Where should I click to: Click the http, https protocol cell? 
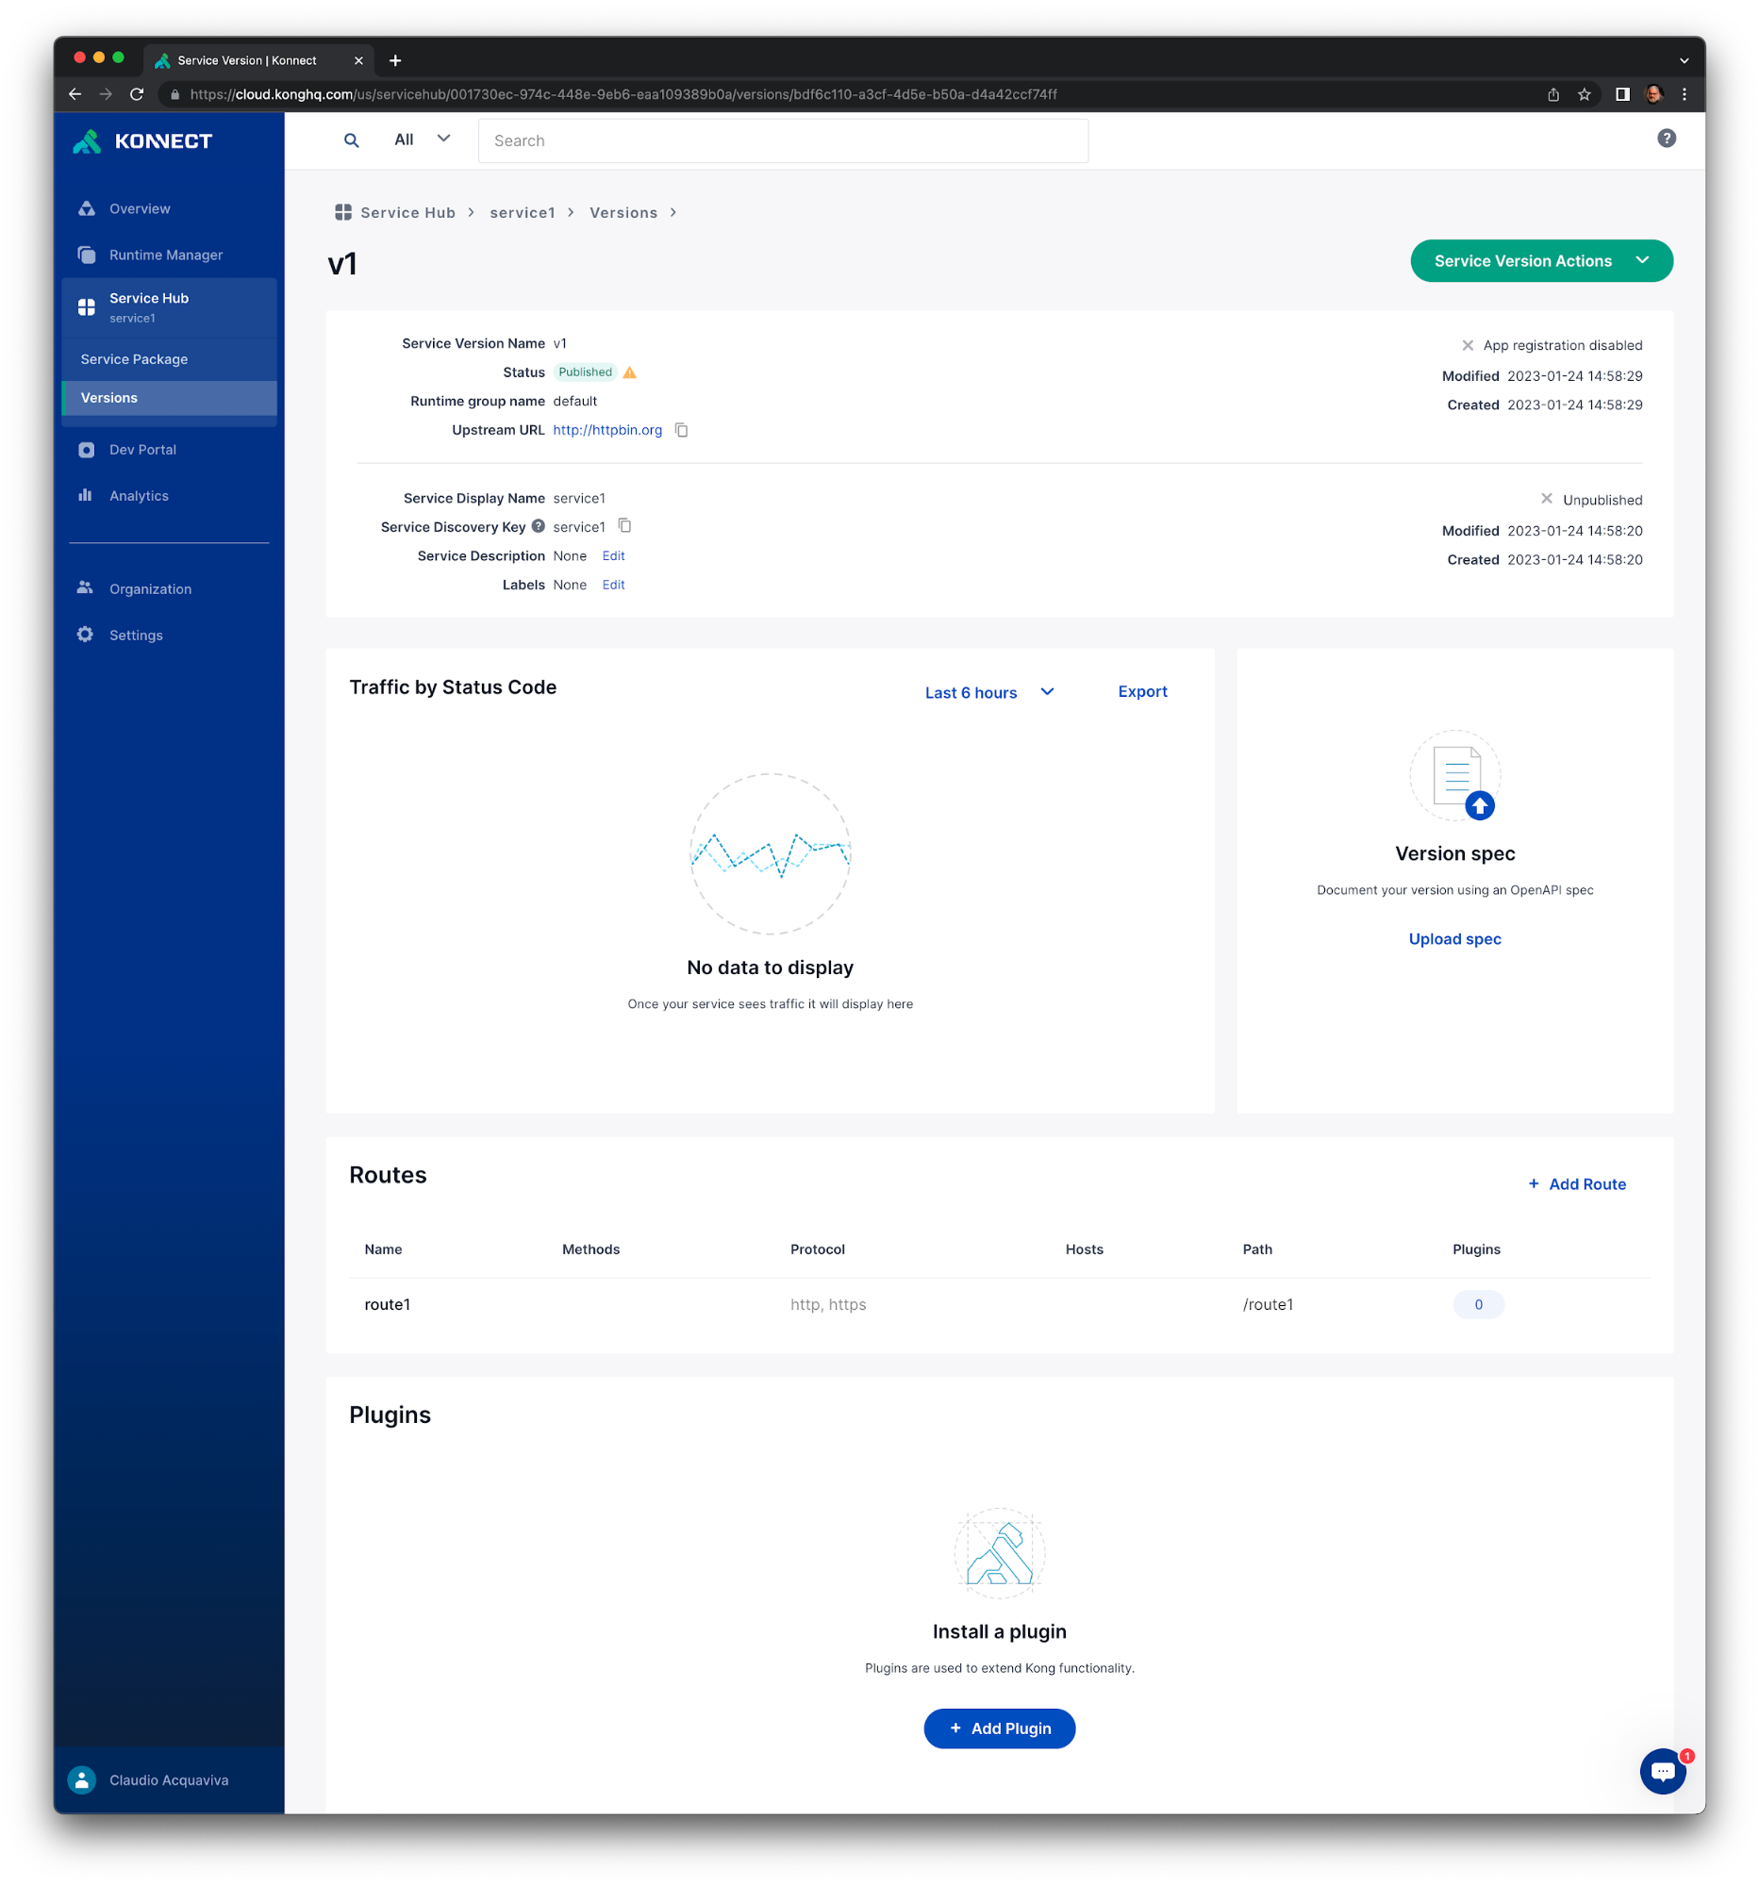pos(828,1305)
